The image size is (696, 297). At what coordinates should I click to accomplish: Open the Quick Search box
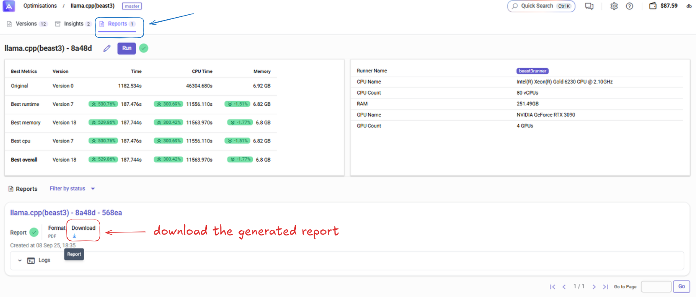541,6
